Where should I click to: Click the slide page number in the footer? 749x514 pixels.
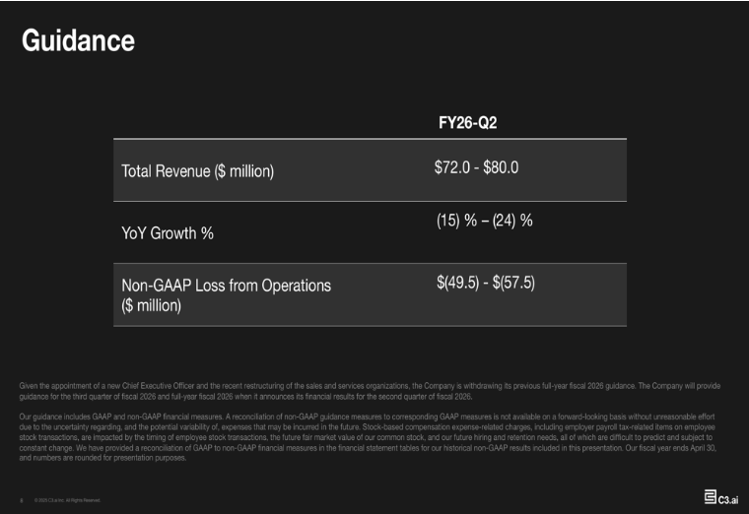pos(22,500)
